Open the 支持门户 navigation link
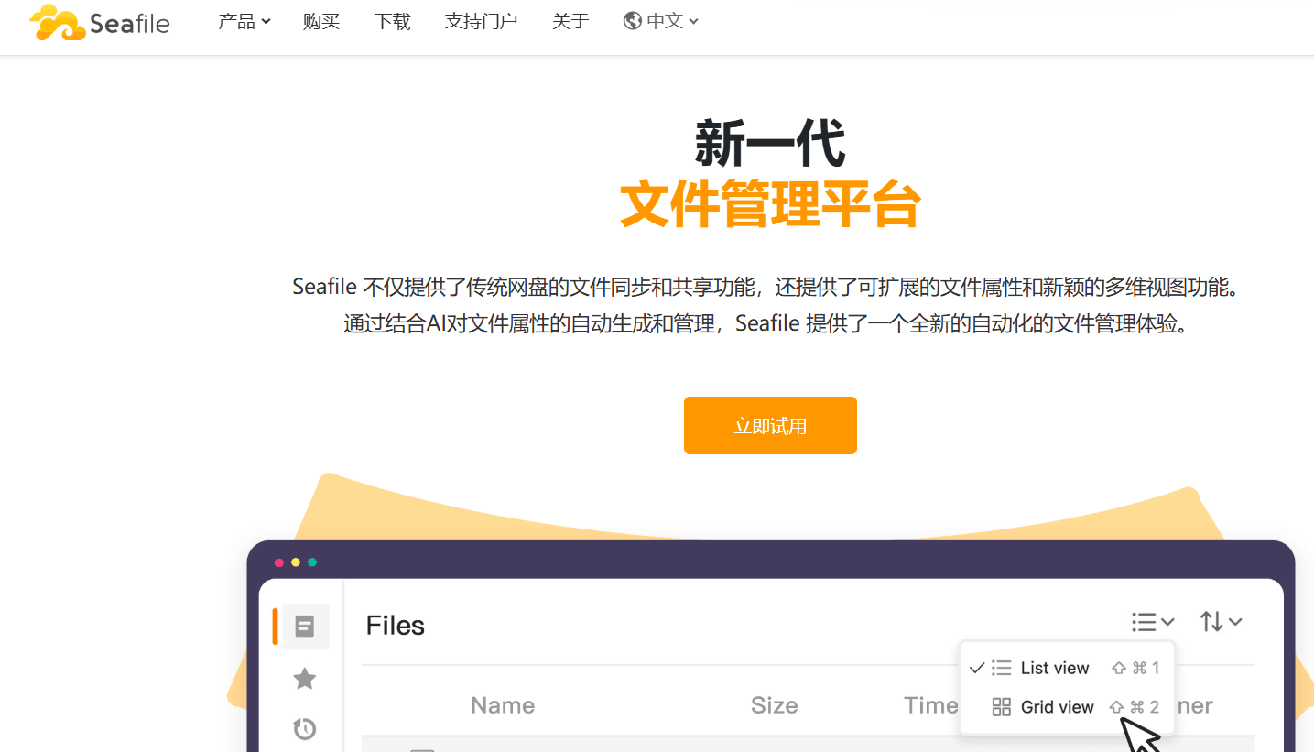The image size is (1314, 752). pos(482,21)
